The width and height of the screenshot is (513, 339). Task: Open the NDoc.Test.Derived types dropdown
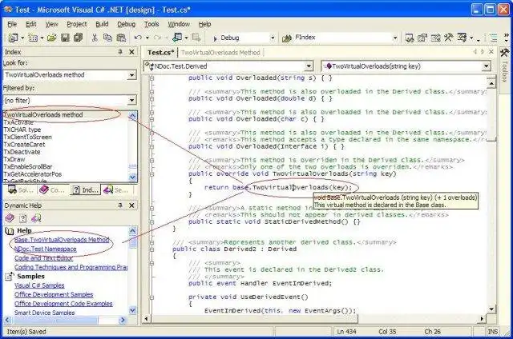click(309, 66)
